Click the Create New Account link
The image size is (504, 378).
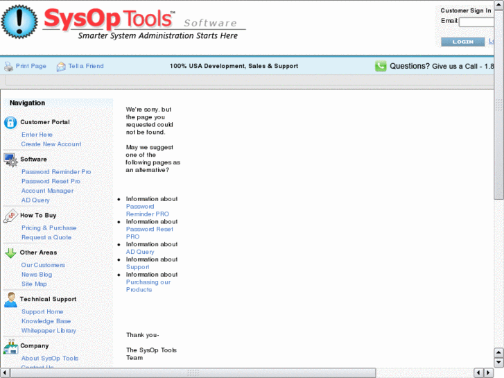[51, 144]
